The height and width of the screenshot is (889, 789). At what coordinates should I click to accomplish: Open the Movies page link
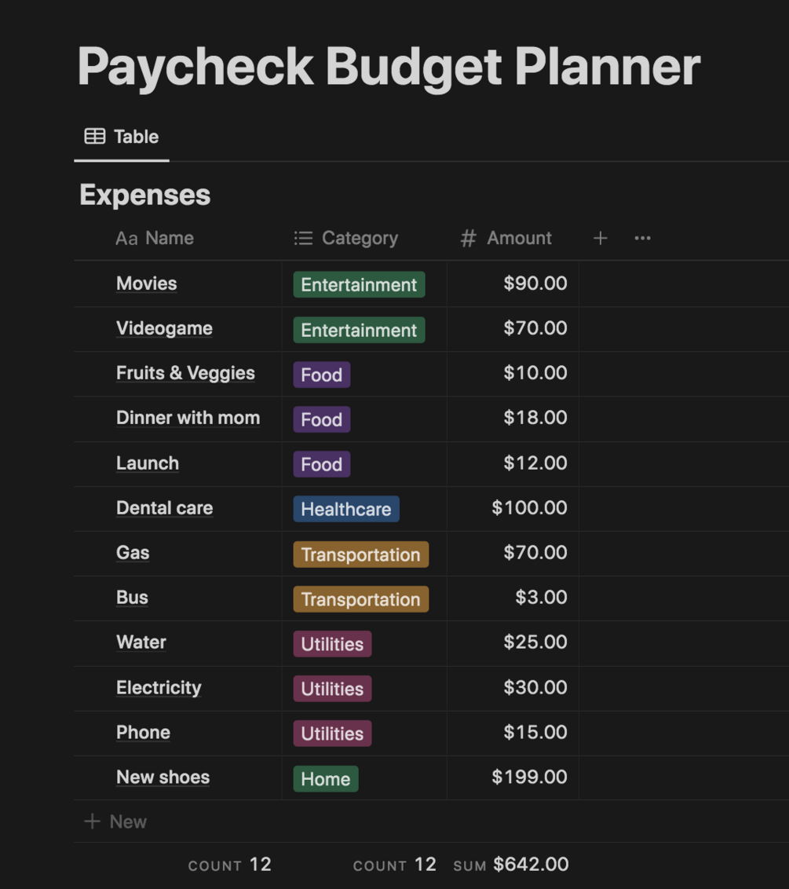(147, 284)
